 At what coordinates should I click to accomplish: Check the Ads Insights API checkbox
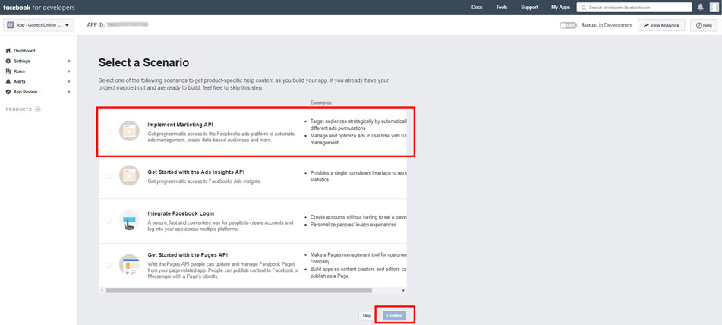click(x=109, y=176)
